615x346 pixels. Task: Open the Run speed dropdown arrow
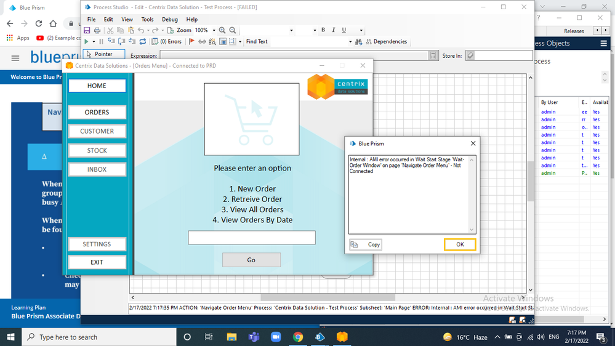tap(94, 42)
